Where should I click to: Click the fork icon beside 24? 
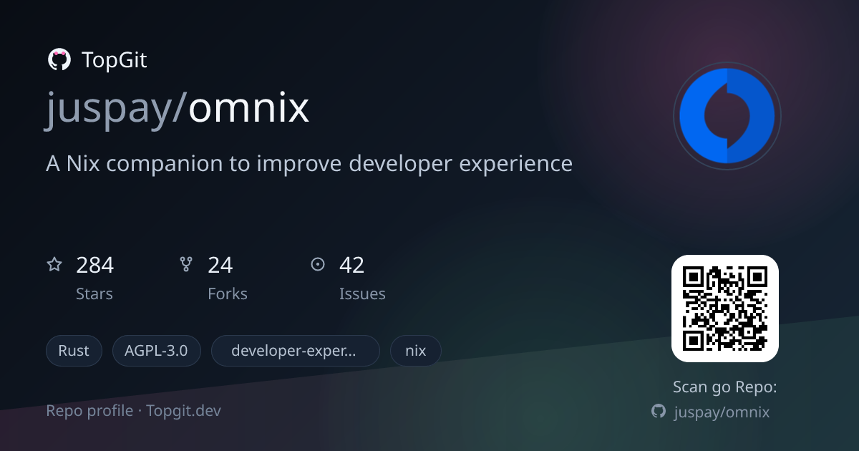[186, 265]
